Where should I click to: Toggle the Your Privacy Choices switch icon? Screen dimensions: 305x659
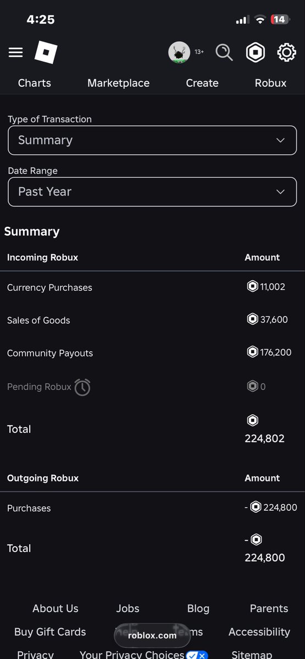pyautogui.click(x=197, y=655)
